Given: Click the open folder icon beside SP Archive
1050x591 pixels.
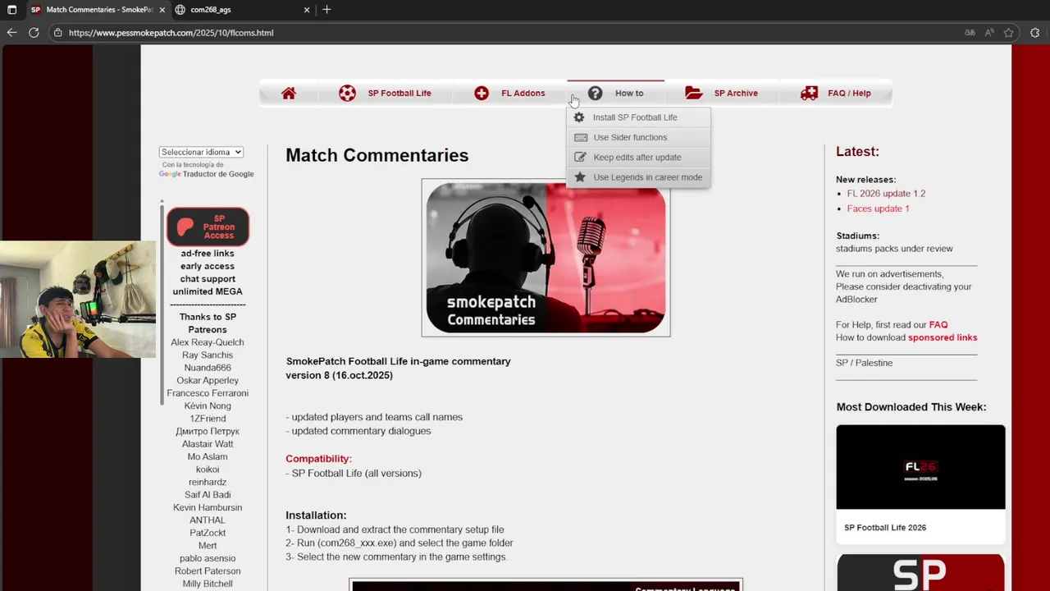Looking at the screenshot, I should 694,94.
